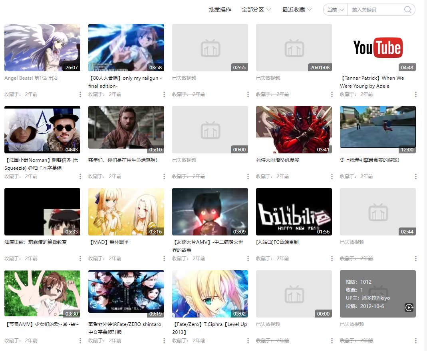The image size is (427, 351).
Task: Open 【Fate/Zero】T:Ciphra title link
Action: click(x=210, y=328)
